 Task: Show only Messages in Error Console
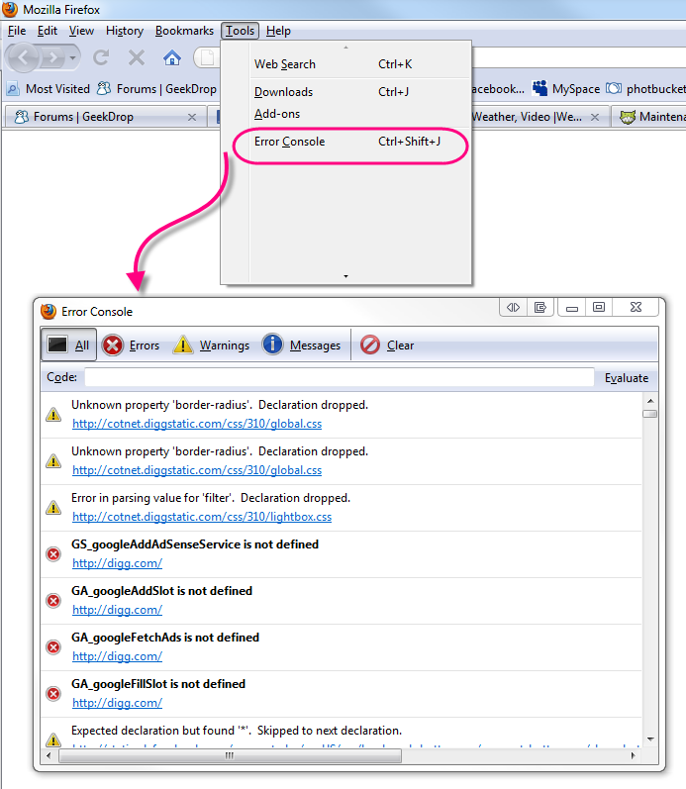302,345
